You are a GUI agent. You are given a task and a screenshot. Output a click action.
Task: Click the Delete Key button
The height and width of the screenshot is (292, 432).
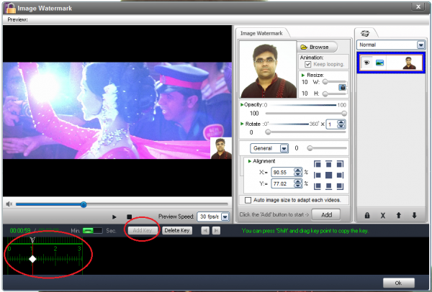point(177,230)
